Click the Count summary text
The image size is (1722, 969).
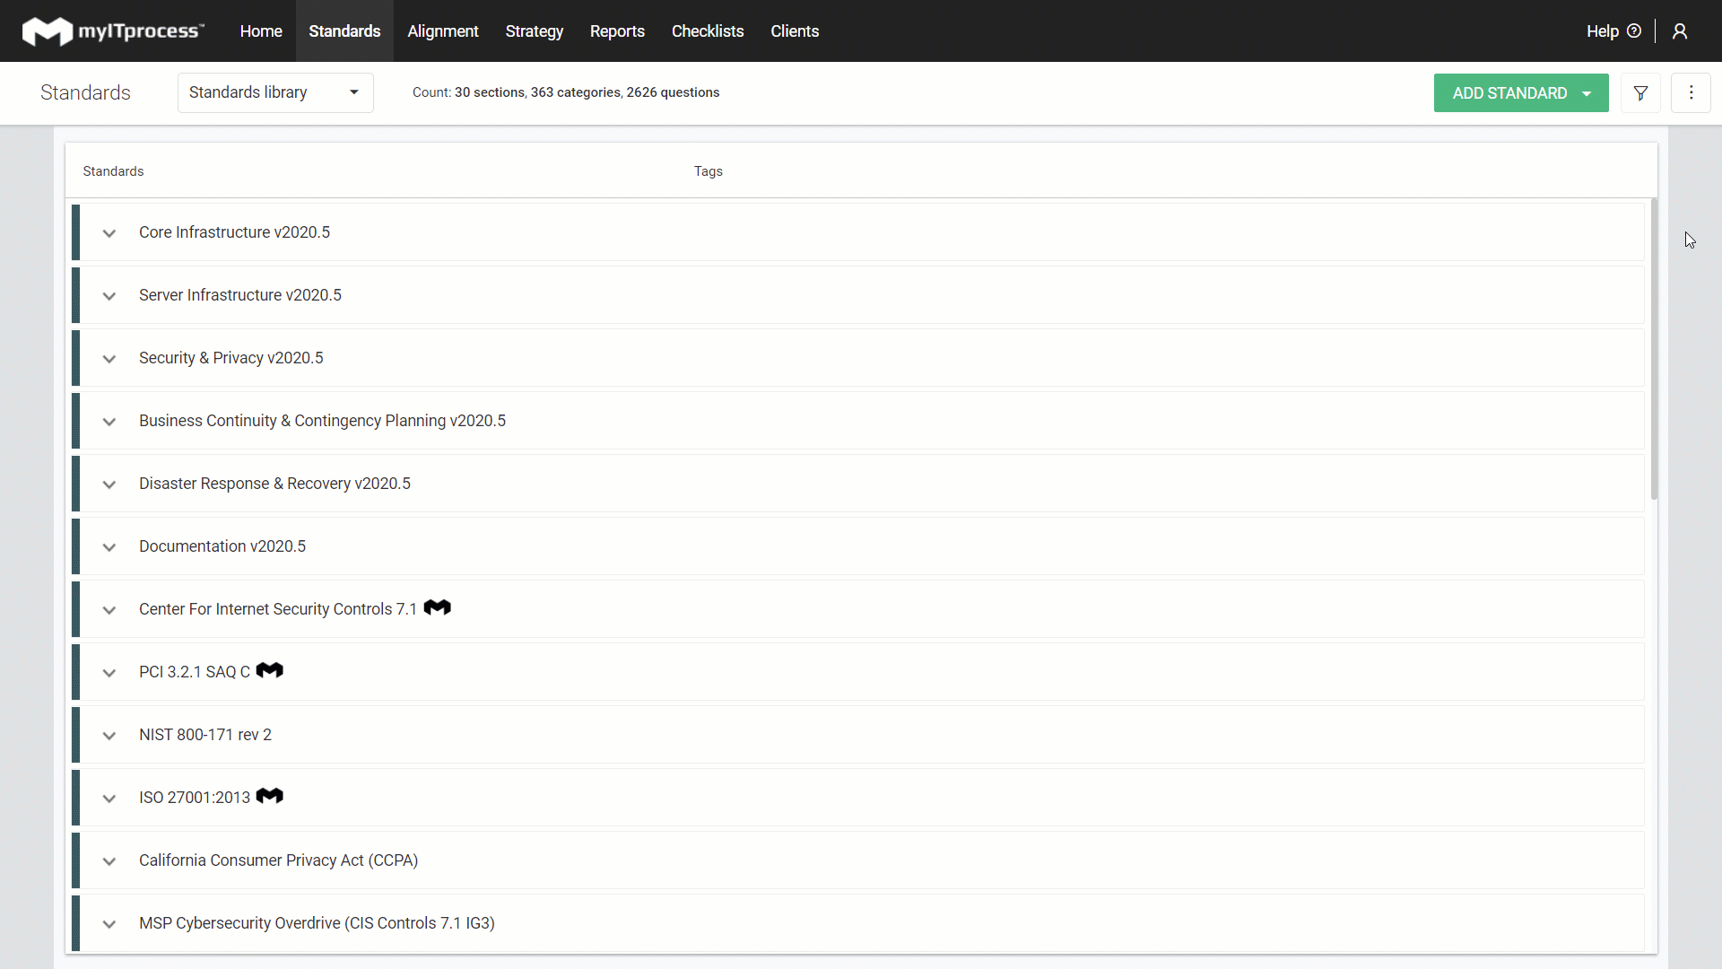click(566, 92)
